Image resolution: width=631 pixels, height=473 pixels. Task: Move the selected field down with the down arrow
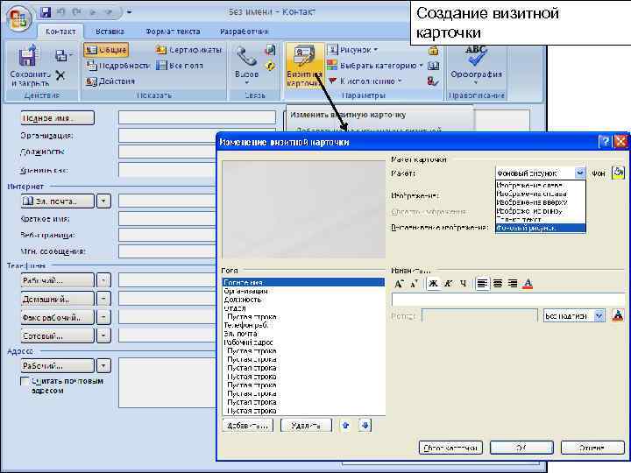pos(365,425)
